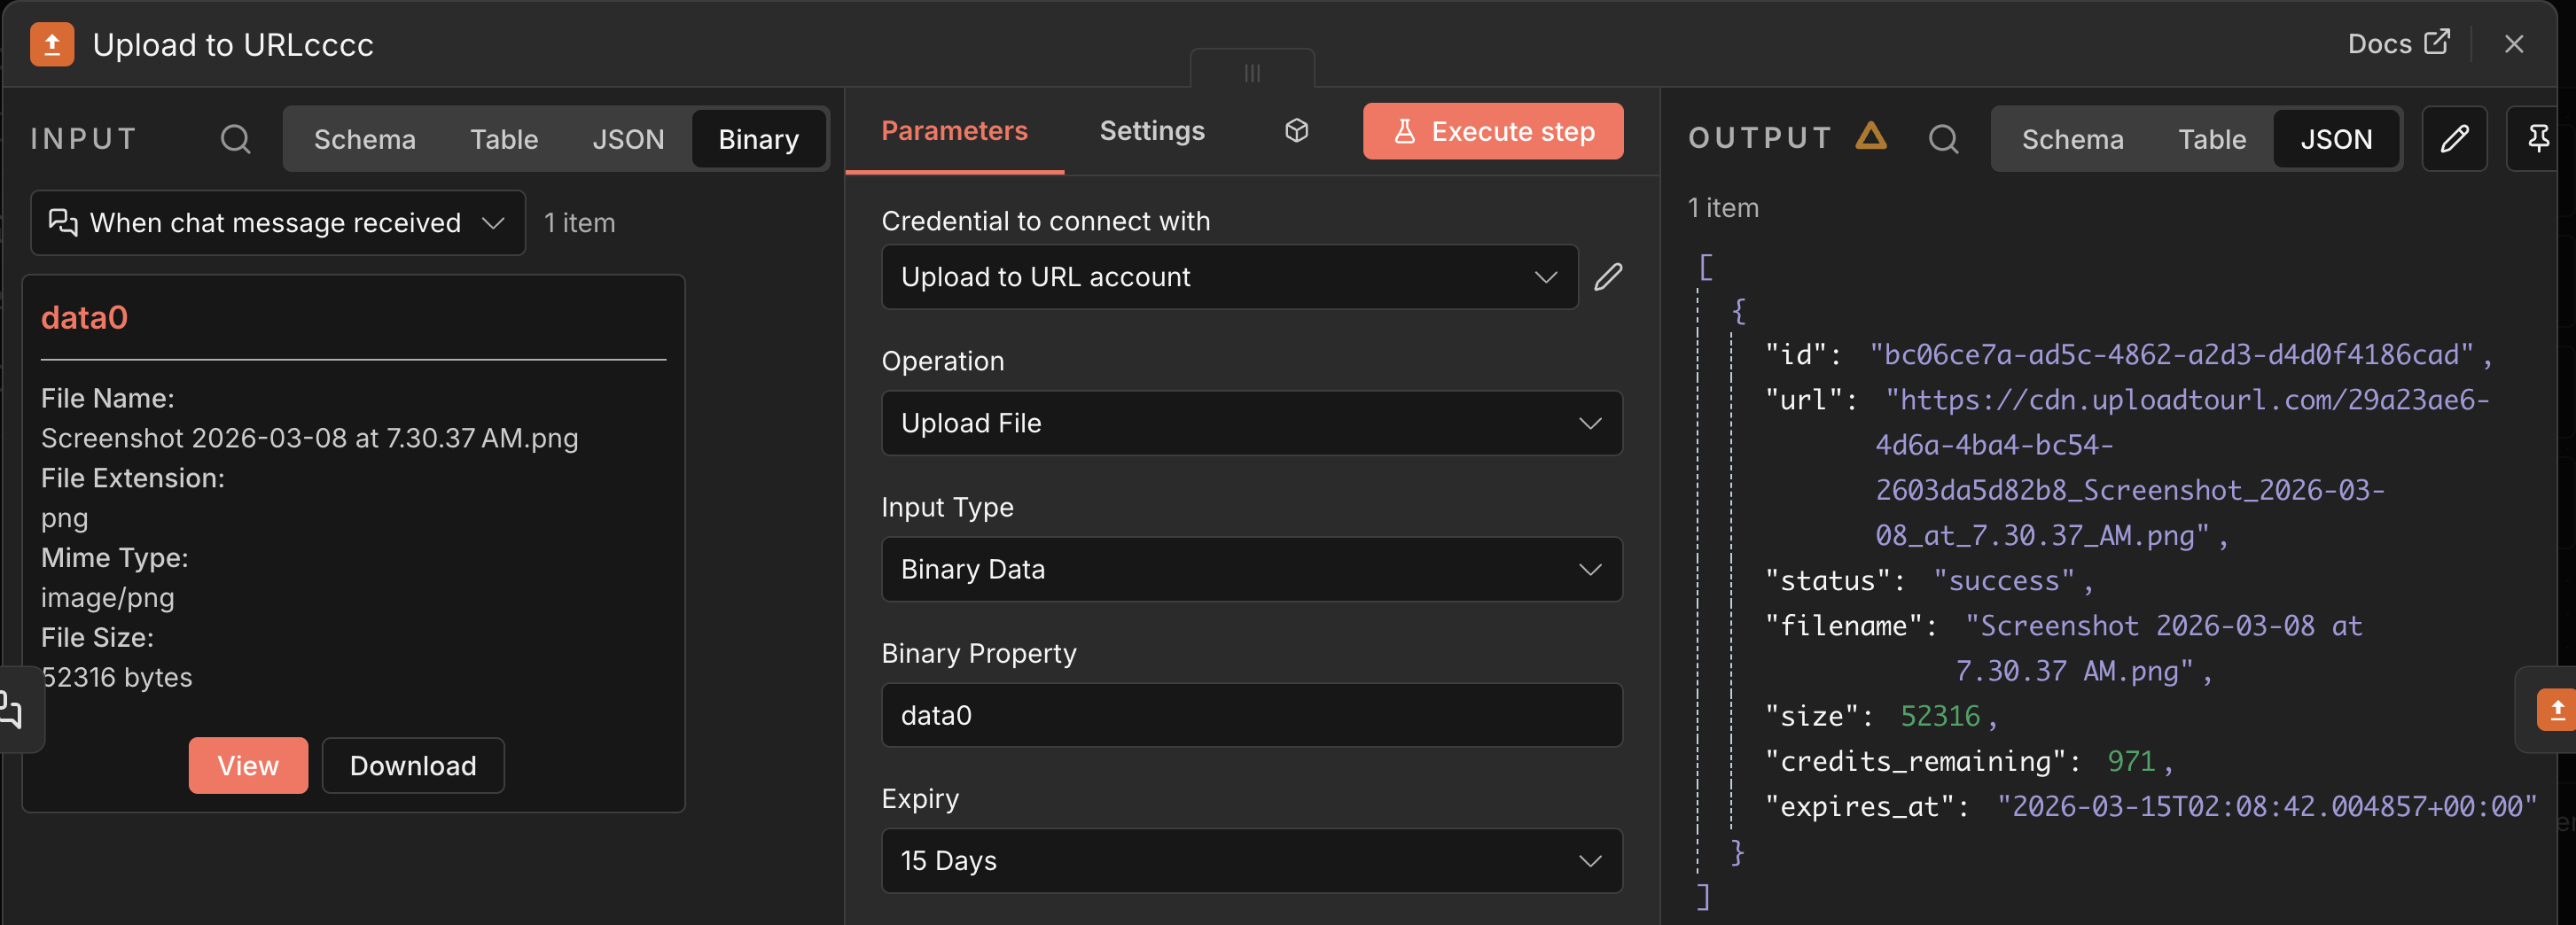Expand the Input Type dropdown Binary Data
The width and height of the screenshot is (2576, 925).
click(x=1251, y=569)
